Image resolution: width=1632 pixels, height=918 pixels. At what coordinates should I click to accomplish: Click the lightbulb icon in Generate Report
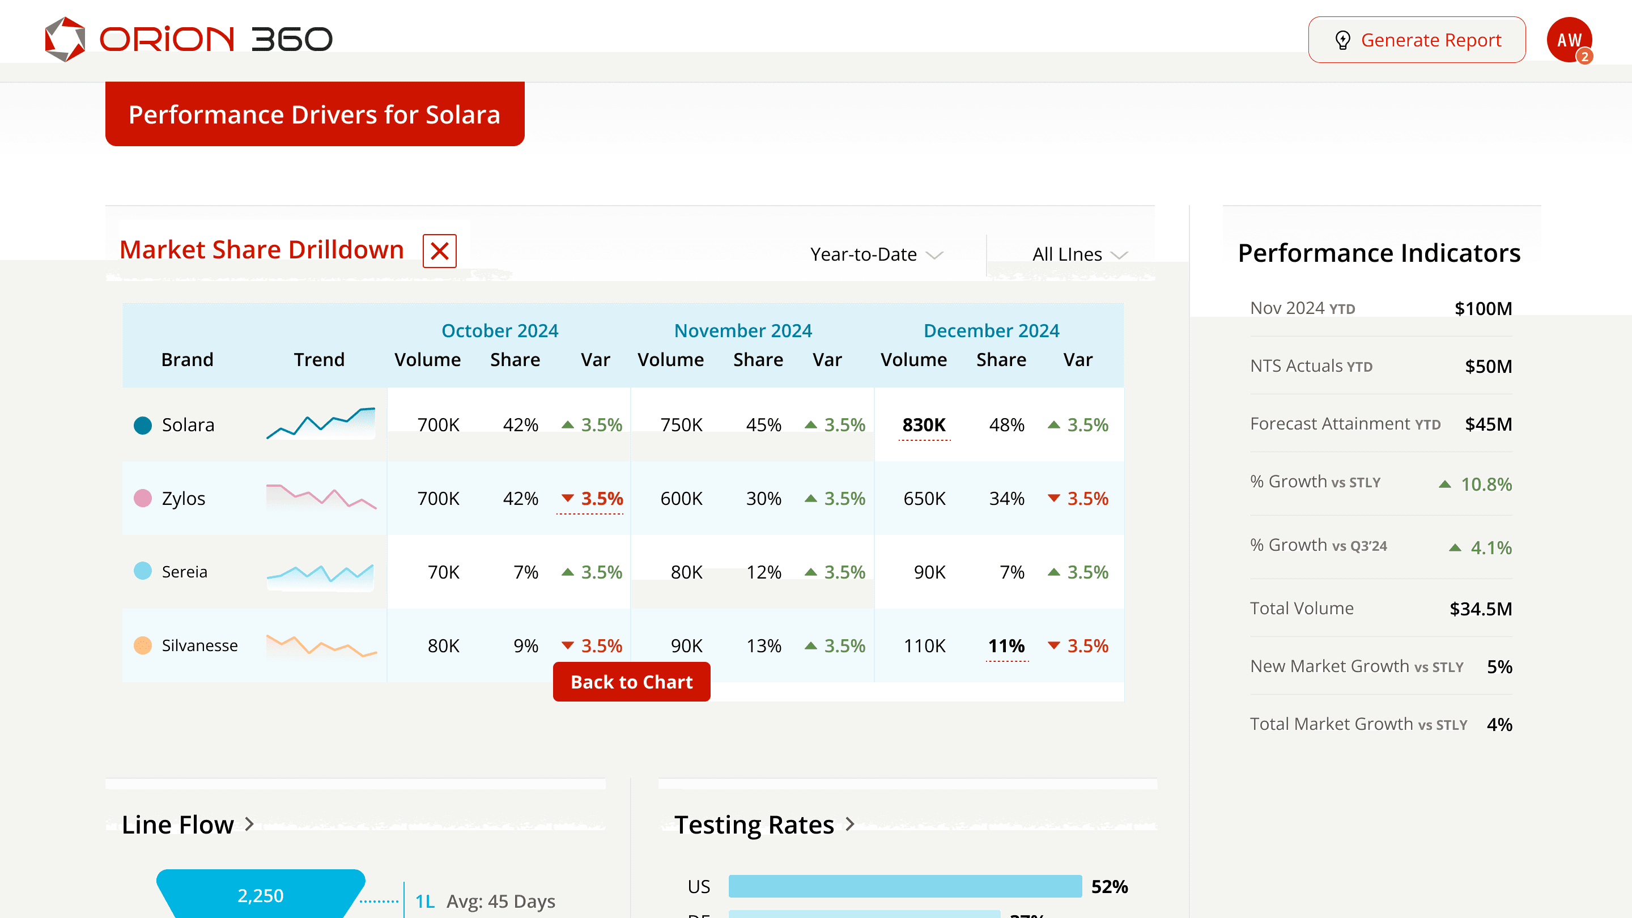coord(1342,40)
